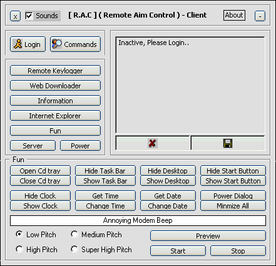Click the Annoying Modem Beep label bar

[138, 220]
